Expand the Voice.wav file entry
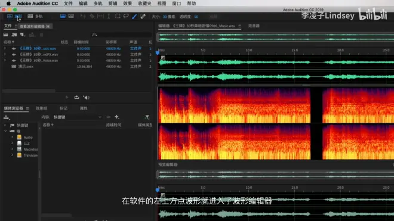This screenshot has height=221, width=394. (5, 60)
